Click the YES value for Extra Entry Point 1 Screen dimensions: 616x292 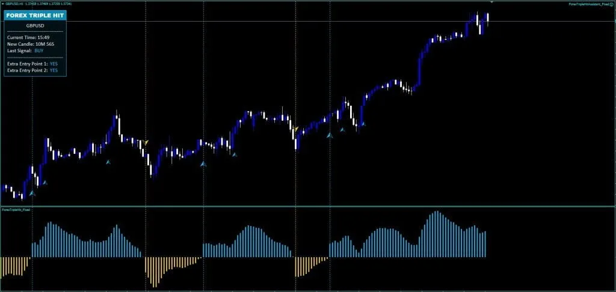point(54,64)
